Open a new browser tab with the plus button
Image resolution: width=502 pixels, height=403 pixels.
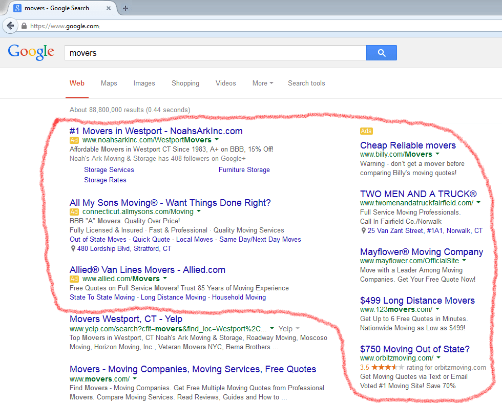pos(126,8)
